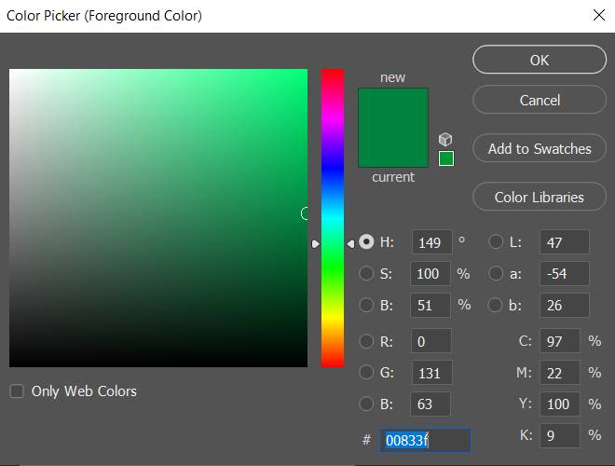Click the blue field showing 63
Screen dimensions: 615x466
[430, 404]
